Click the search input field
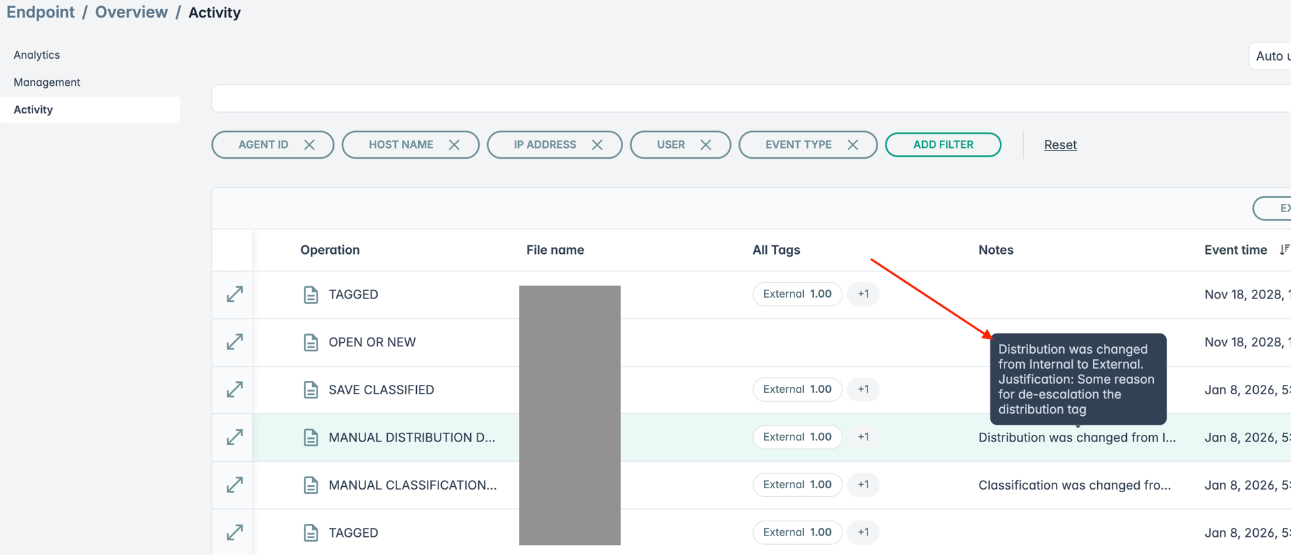 [743, 99]
